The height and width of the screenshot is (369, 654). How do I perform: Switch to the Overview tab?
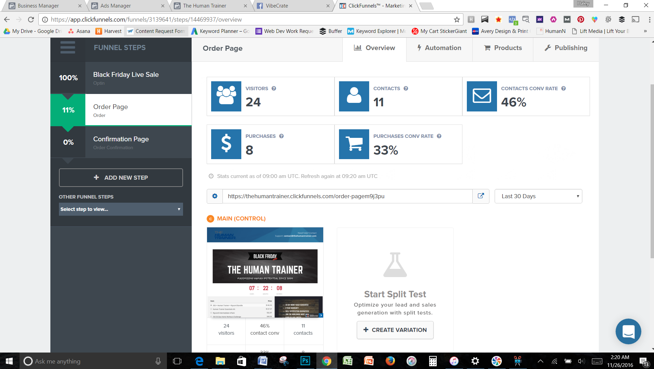[374, 48]
